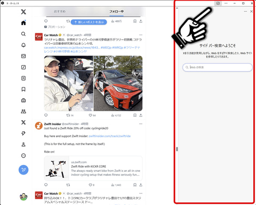Open more options on Zwift Insider post
Viewport: 256px width, 205px height.
point(141,124)
